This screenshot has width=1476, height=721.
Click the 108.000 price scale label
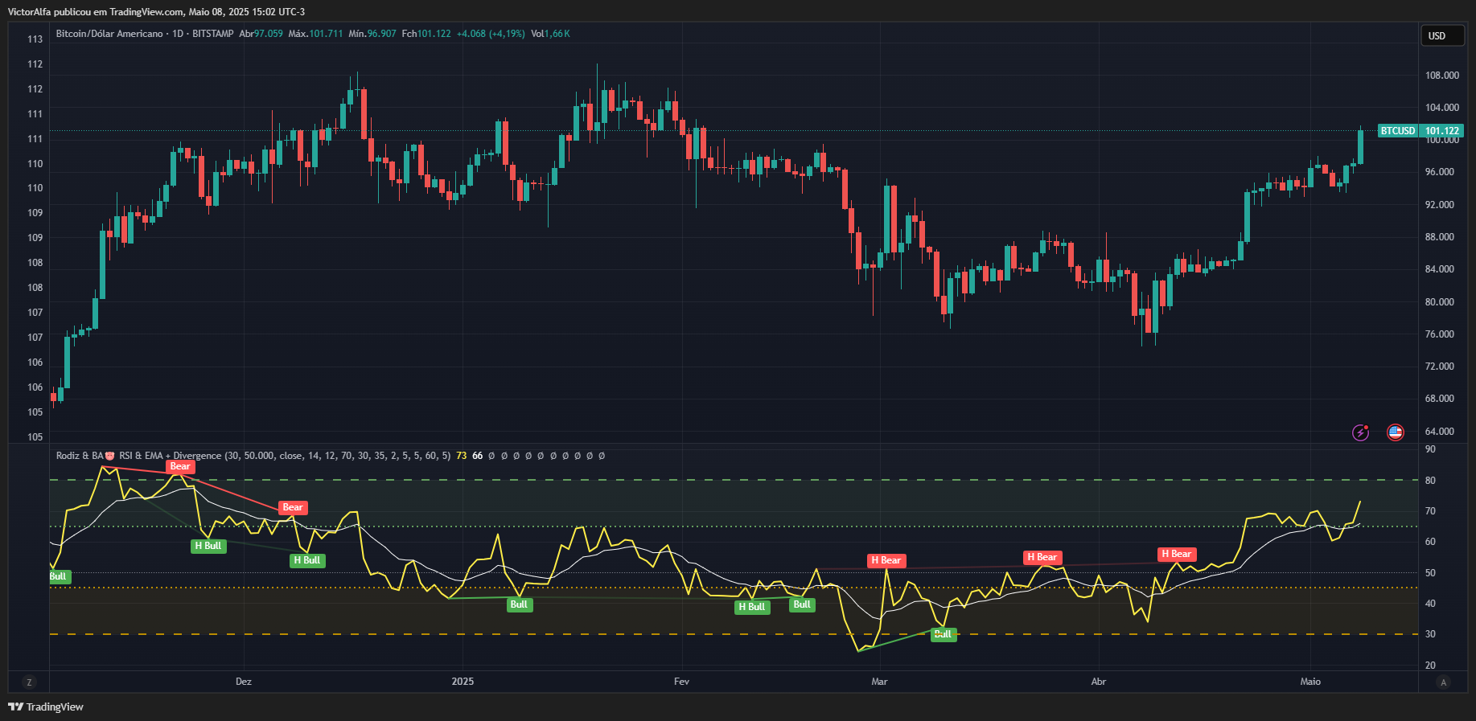pos(1441,76)
